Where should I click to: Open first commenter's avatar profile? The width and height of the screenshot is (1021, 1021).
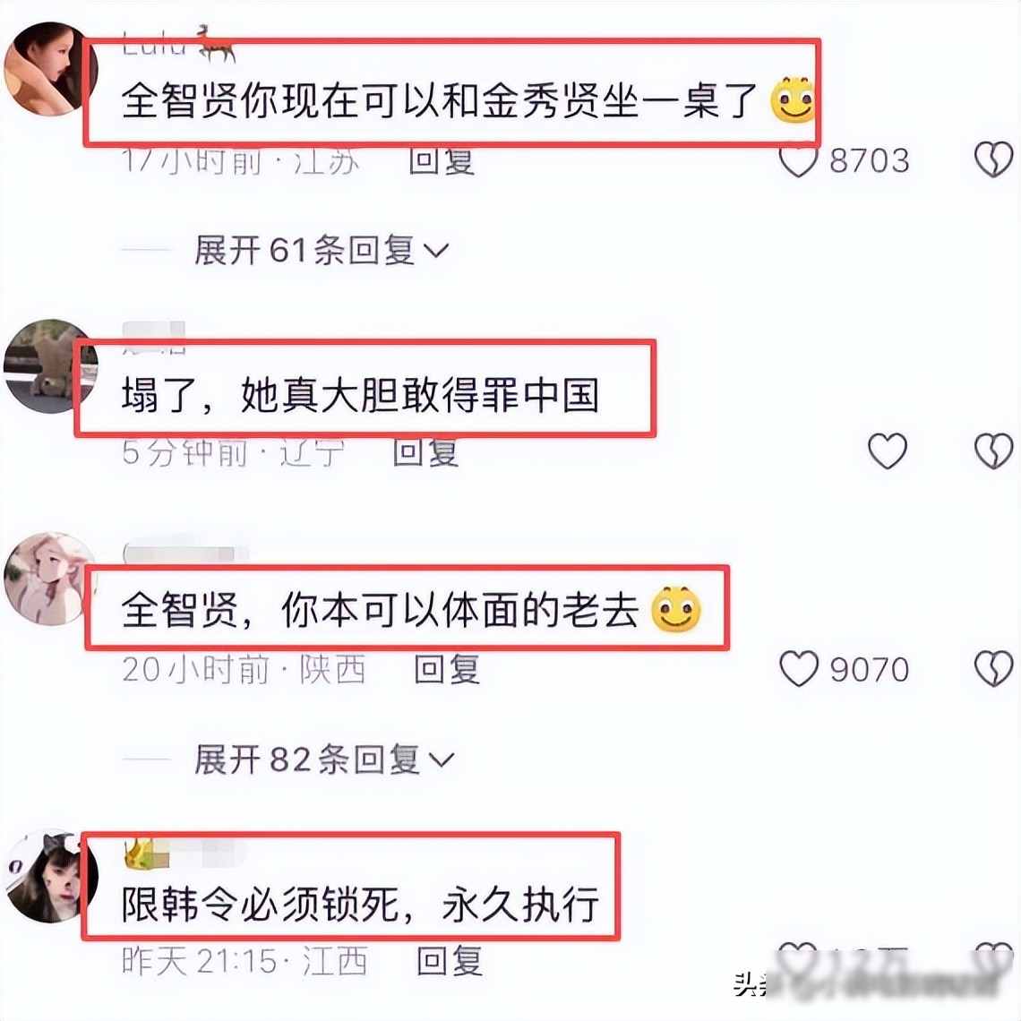point(49,69)
